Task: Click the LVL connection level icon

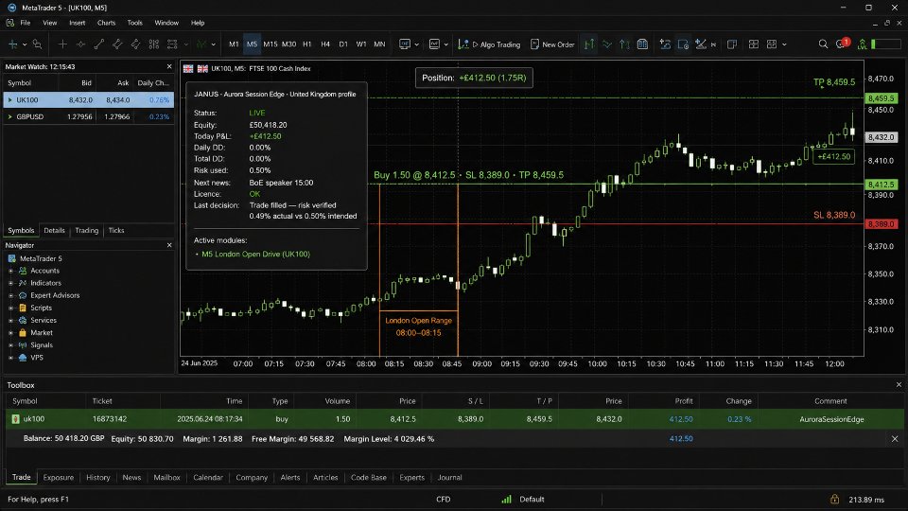Action: [x=863, y=44]
